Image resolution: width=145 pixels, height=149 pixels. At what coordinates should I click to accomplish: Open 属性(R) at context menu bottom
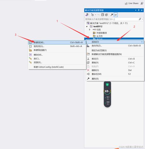click(115, 79)
